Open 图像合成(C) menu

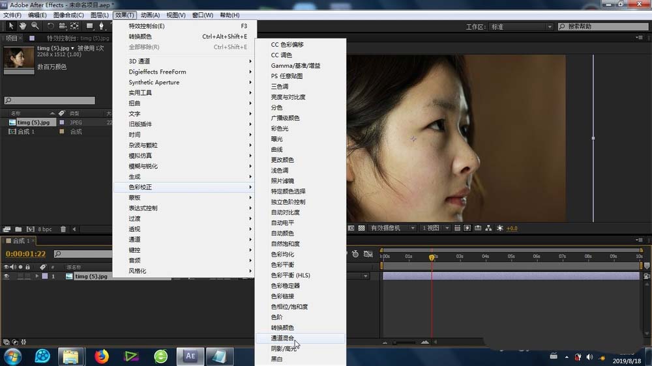point(68,15)
